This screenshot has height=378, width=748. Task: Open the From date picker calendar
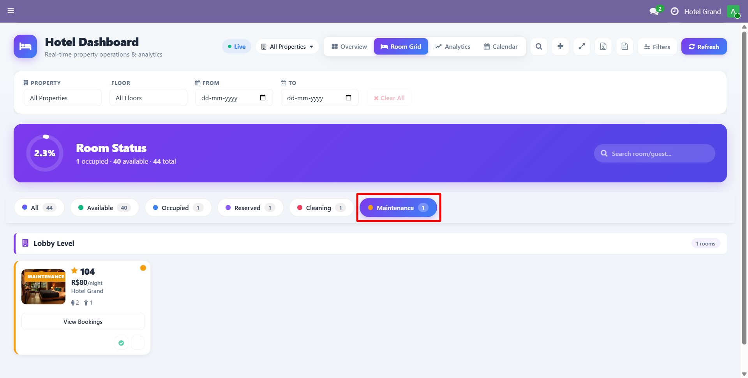263,98
